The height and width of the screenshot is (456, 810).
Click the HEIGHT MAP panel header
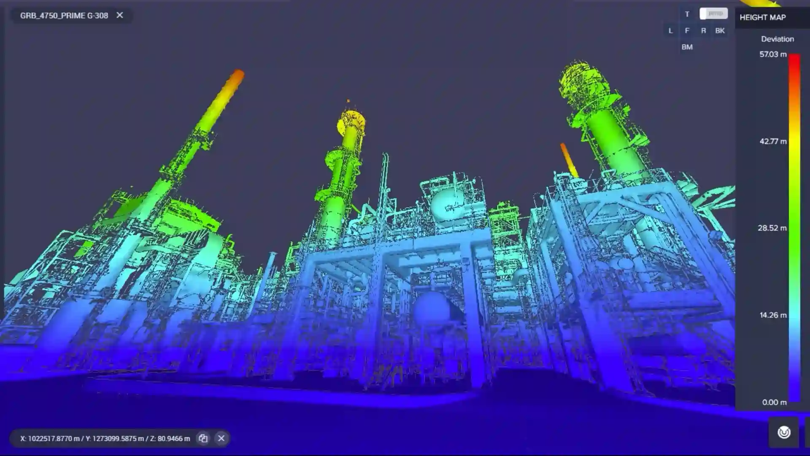pyautogui.click(x=762, y=17)
